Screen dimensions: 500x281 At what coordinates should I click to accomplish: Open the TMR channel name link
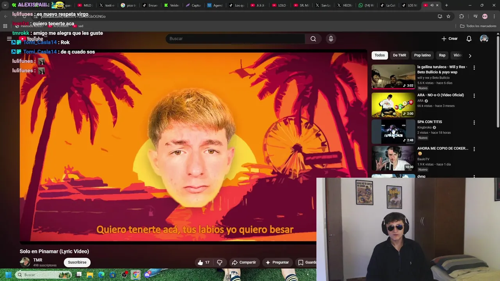coord(37,260)
